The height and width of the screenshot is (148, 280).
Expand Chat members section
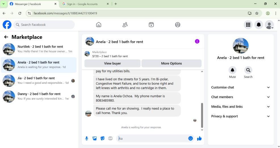[x=241, y=97]
